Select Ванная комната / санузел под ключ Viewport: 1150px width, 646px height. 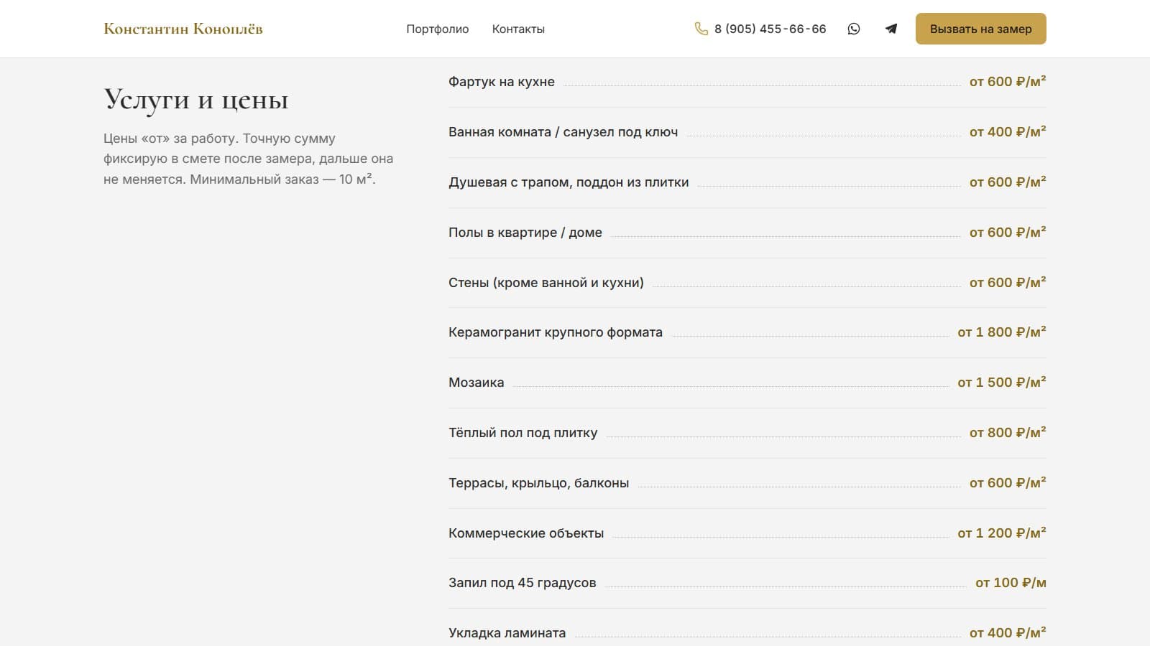[747, 132]
